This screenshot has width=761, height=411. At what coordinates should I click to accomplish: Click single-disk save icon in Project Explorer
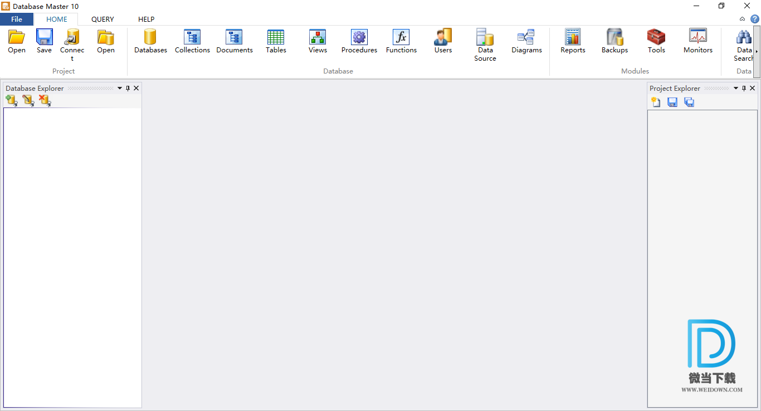pyautogui.click(x=672, y=102)
